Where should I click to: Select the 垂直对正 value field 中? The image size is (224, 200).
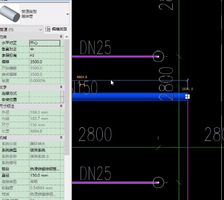point(45,49)
